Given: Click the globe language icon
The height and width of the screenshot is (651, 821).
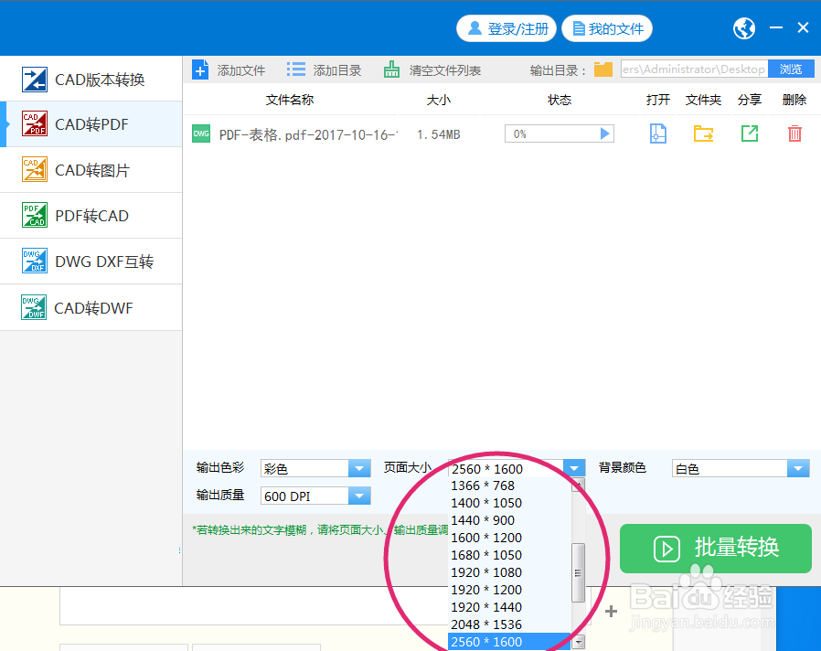Looking at the screenshot, I should coord(743,27).
